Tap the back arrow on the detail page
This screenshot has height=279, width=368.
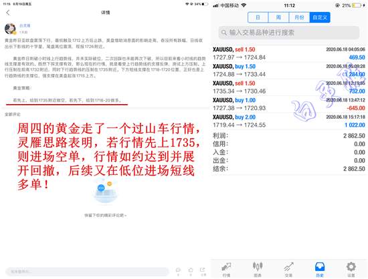(x=8, y=13)
